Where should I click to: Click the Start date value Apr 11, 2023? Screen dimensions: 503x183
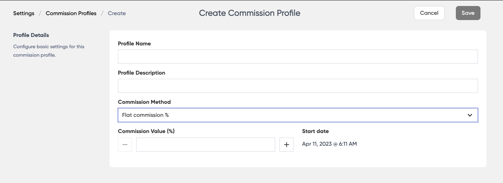click(329, 144)
